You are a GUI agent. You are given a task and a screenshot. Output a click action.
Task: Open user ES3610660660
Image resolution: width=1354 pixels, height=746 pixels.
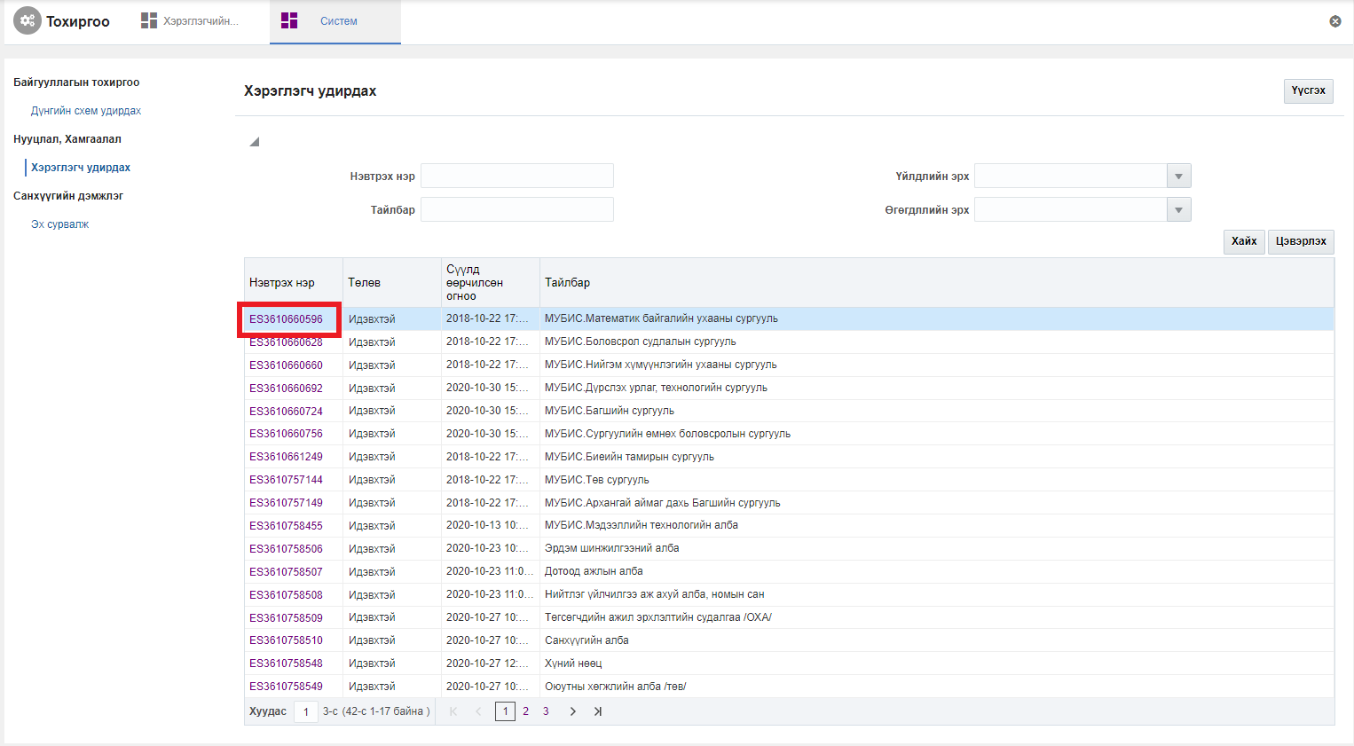click(286, 365)
